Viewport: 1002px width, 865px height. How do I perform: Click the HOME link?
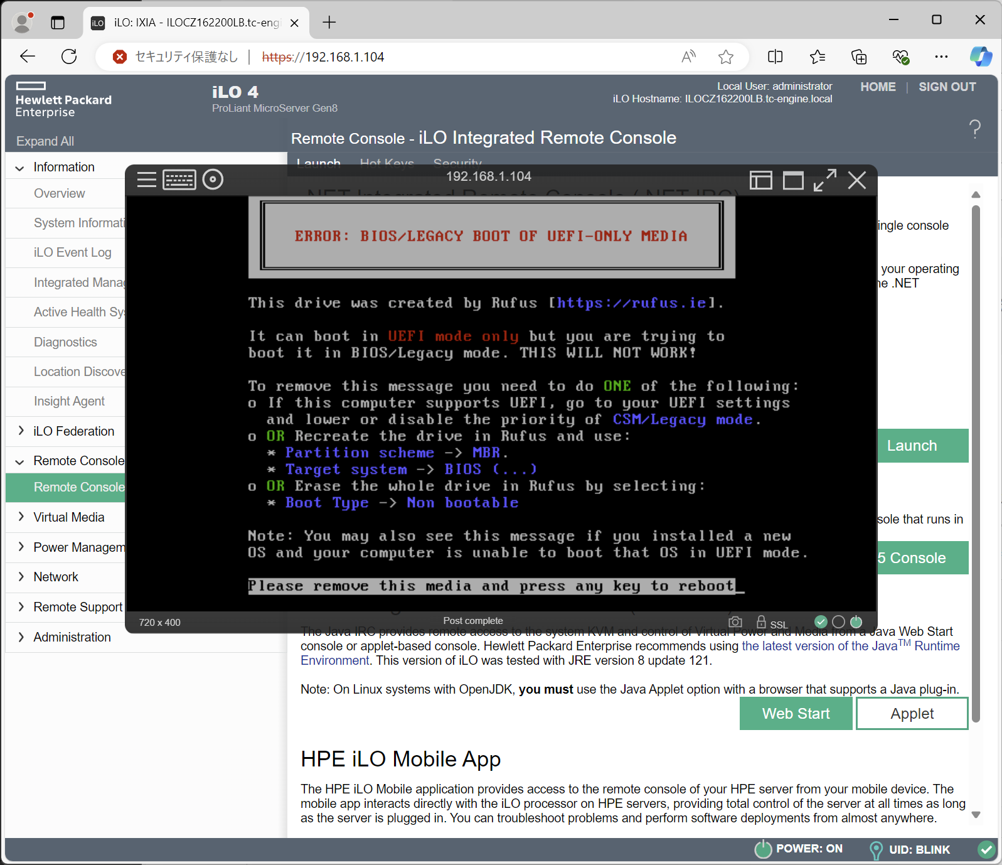point(878,87)
